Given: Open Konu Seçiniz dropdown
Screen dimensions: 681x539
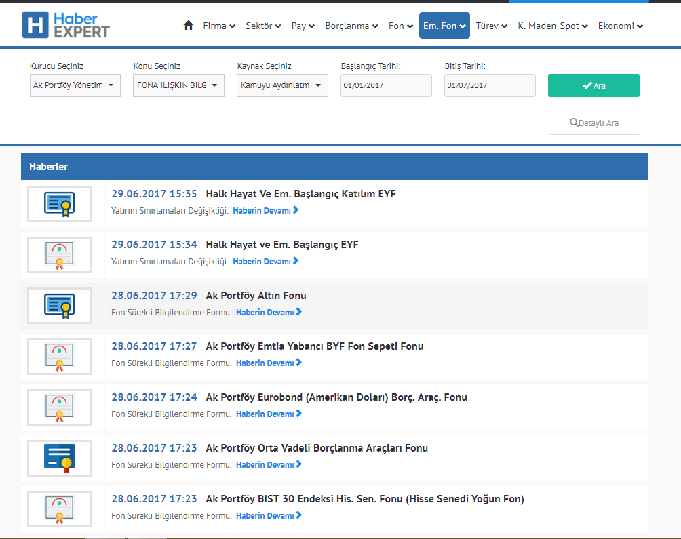Looking at the screenshot, I should coord(178,85).
